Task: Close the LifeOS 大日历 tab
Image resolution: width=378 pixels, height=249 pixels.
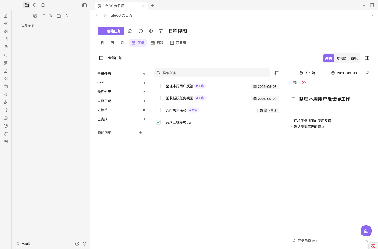Action: [x=143, y=6]
